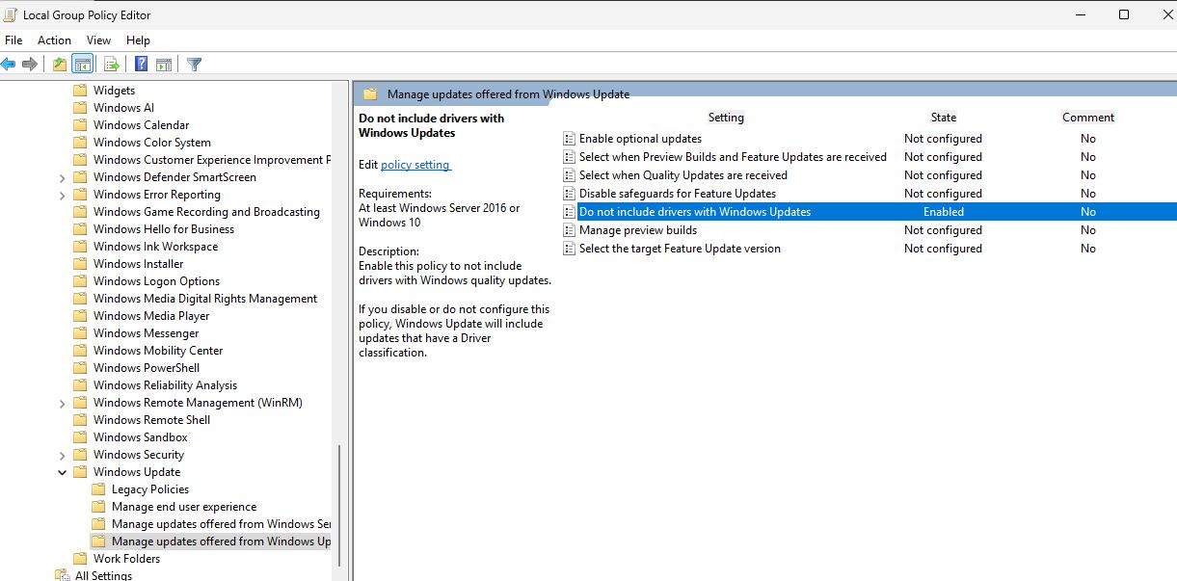Select Windows Reliability Analysis folder

point(165,385)
